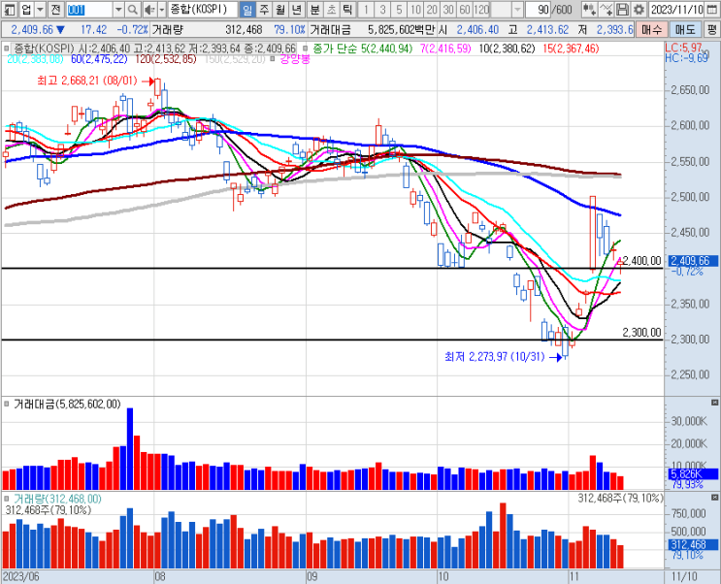
Task: Click the 2023/06 timeline start label
Action: click(x=20, y=576)
